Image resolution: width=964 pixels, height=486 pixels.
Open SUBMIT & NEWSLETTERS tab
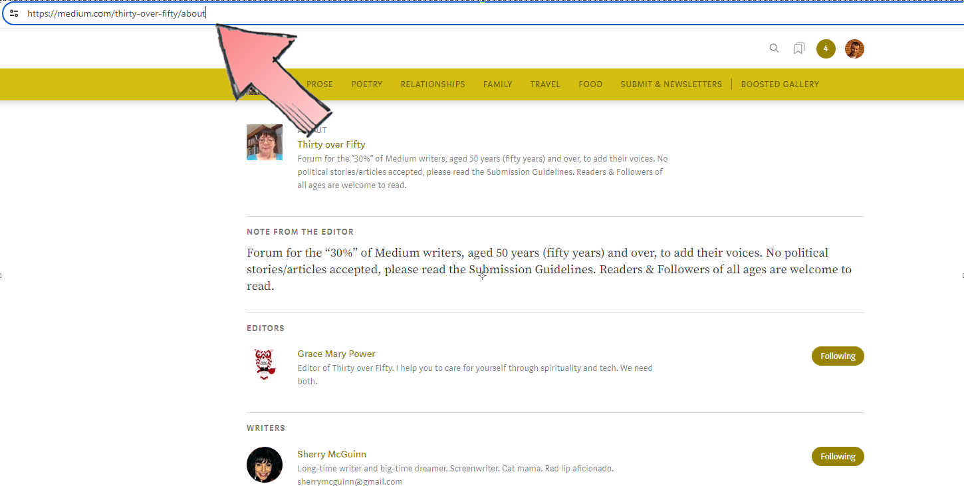(671, 84)
